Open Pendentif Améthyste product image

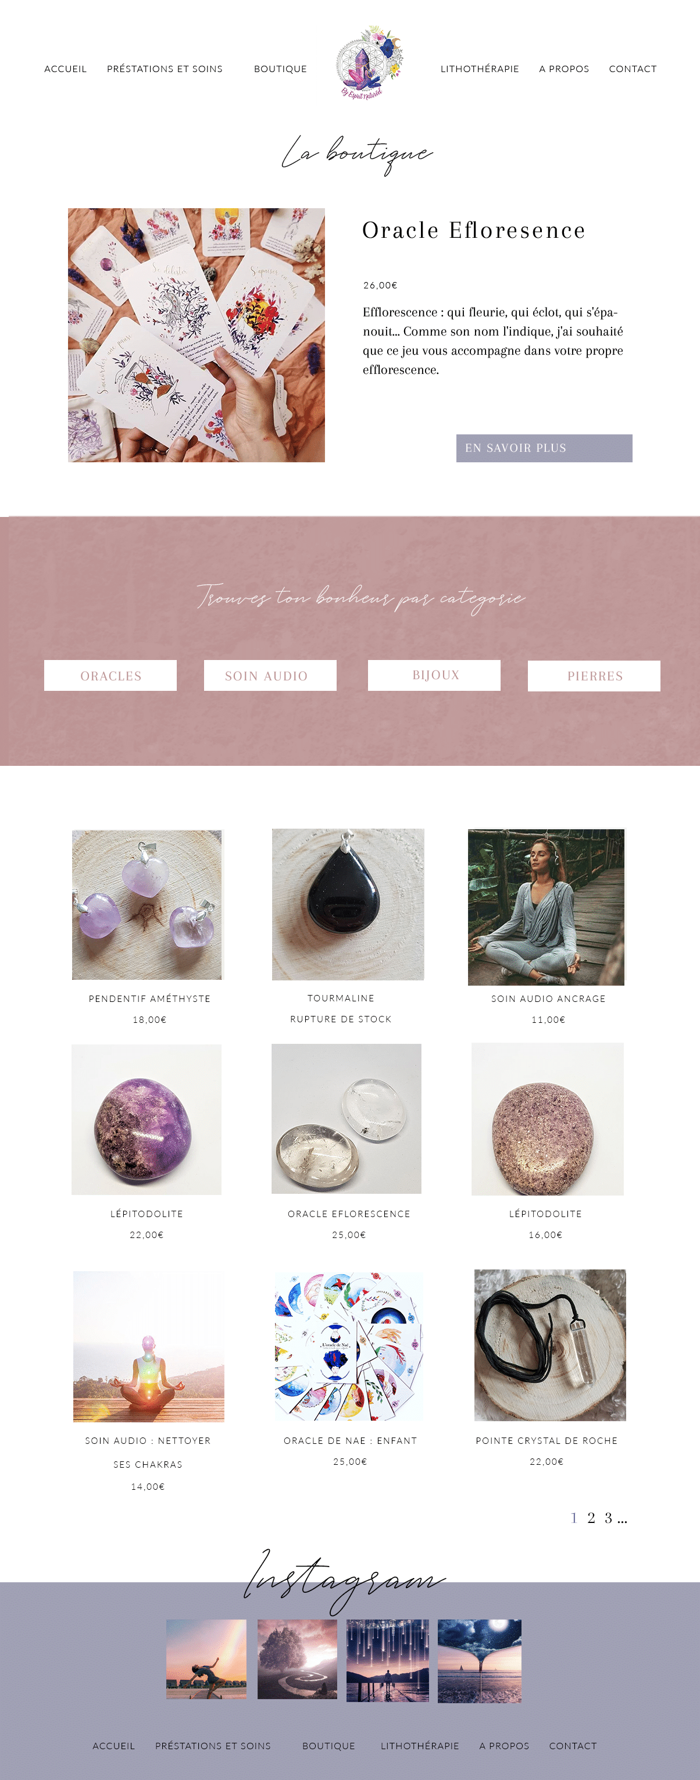click(147, 904)
